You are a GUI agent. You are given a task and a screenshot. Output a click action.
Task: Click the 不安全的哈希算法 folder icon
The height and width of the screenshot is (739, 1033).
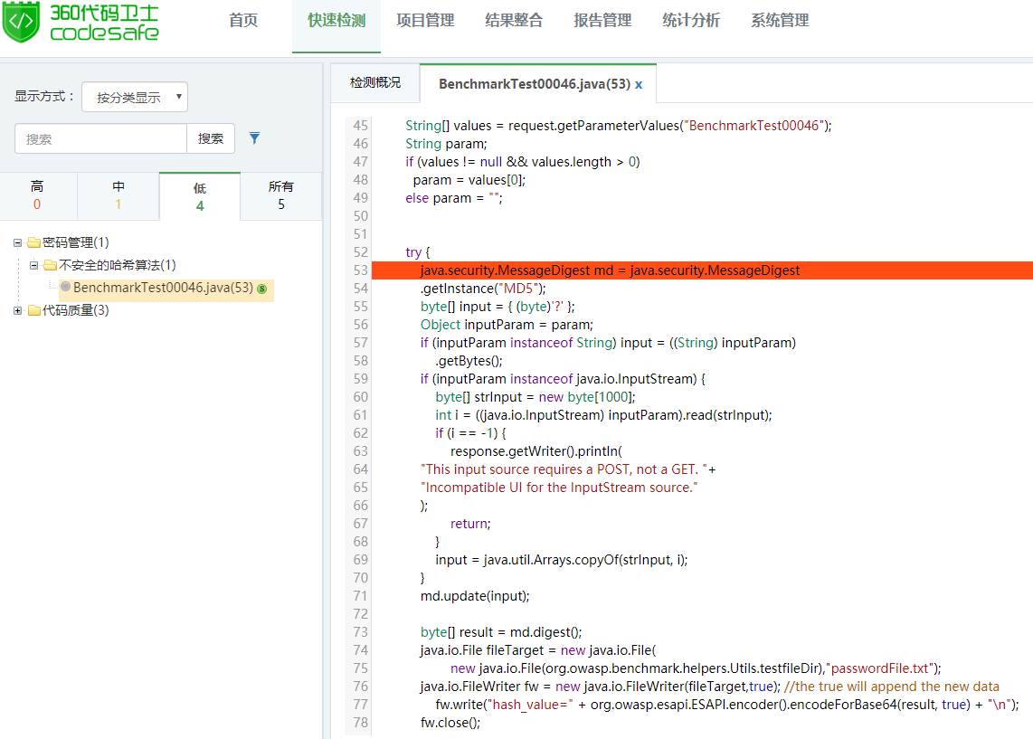[x=50, y=265]
